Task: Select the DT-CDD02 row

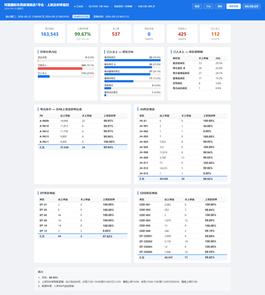Action: tap(182, 241)
